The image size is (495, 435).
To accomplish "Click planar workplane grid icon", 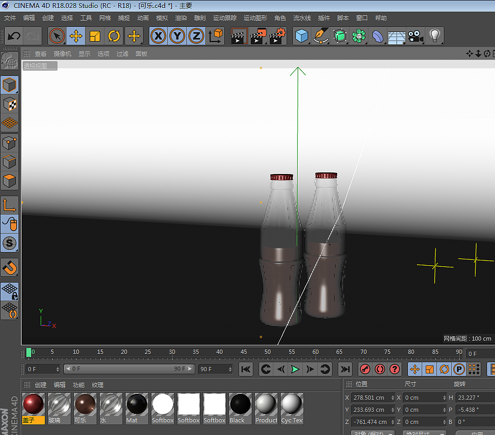I will [x=9, y=311].
